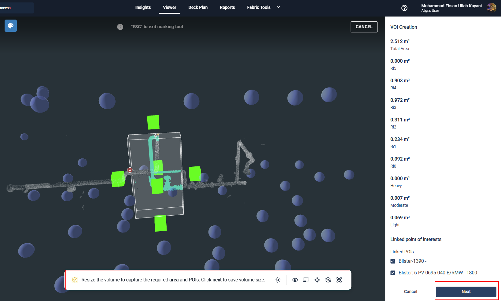Click CANCEL to exit marking tool

(364, 27)
